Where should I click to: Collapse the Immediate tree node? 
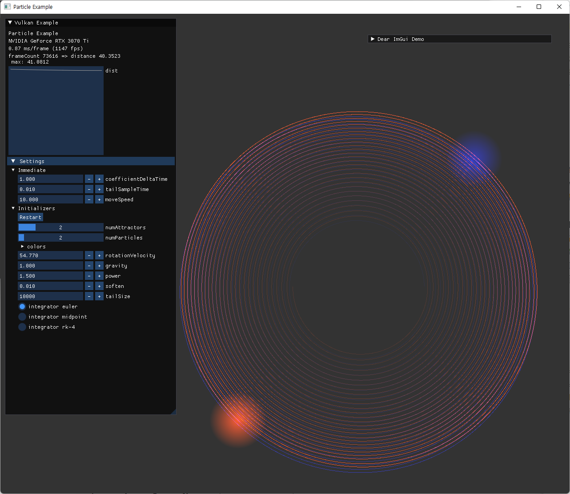pos(13,170)
